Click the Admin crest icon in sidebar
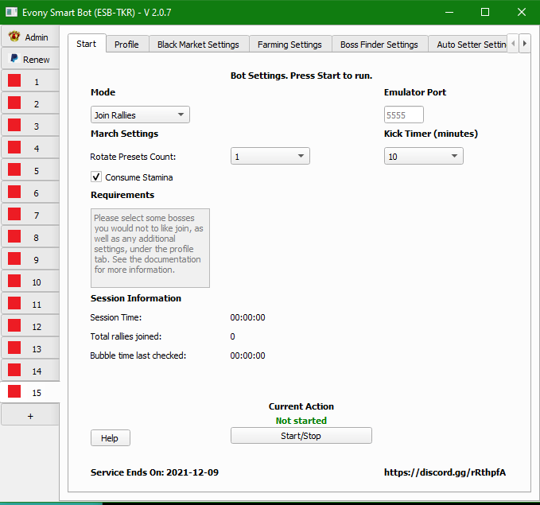The width and height of the screenshot is (540, 505). tap(14, 37)
